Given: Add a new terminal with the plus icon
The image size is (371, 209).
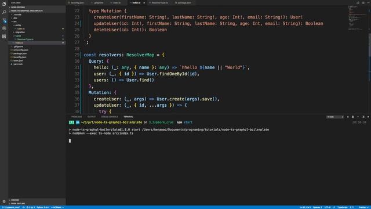Looking at the screenshot, I should point(348,117).
